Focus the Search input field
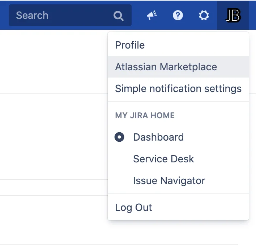Screen dimensions: 256x245 point(70,15)
